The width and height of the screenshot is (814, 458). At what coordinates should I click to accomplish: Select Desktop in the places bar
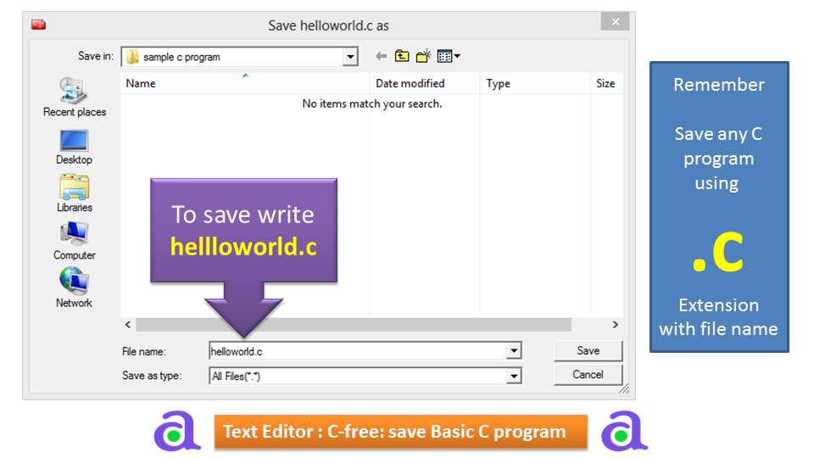(x=74, y=147)
